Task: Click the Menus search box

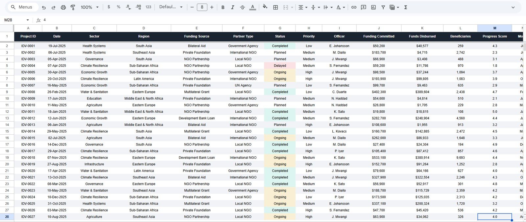Action: 22,7
